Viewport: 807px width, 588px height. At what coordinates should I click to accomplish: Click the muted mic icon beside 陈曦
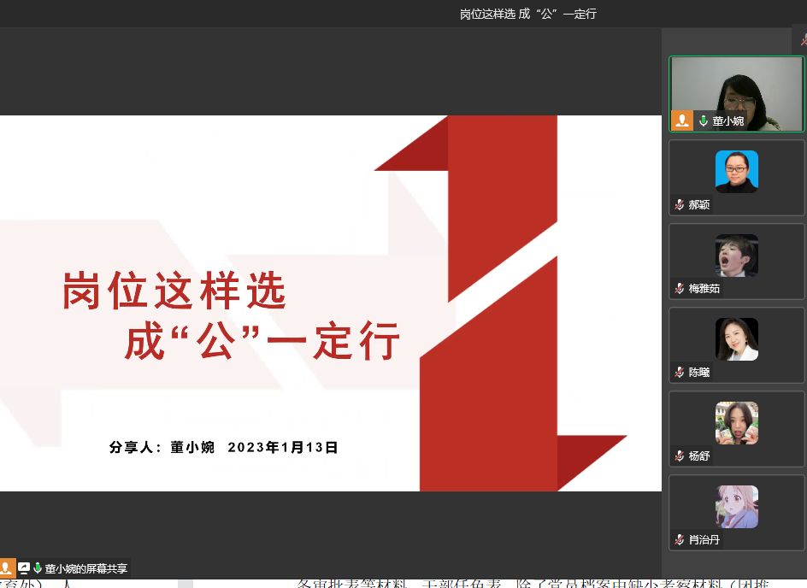click(679, 373)
